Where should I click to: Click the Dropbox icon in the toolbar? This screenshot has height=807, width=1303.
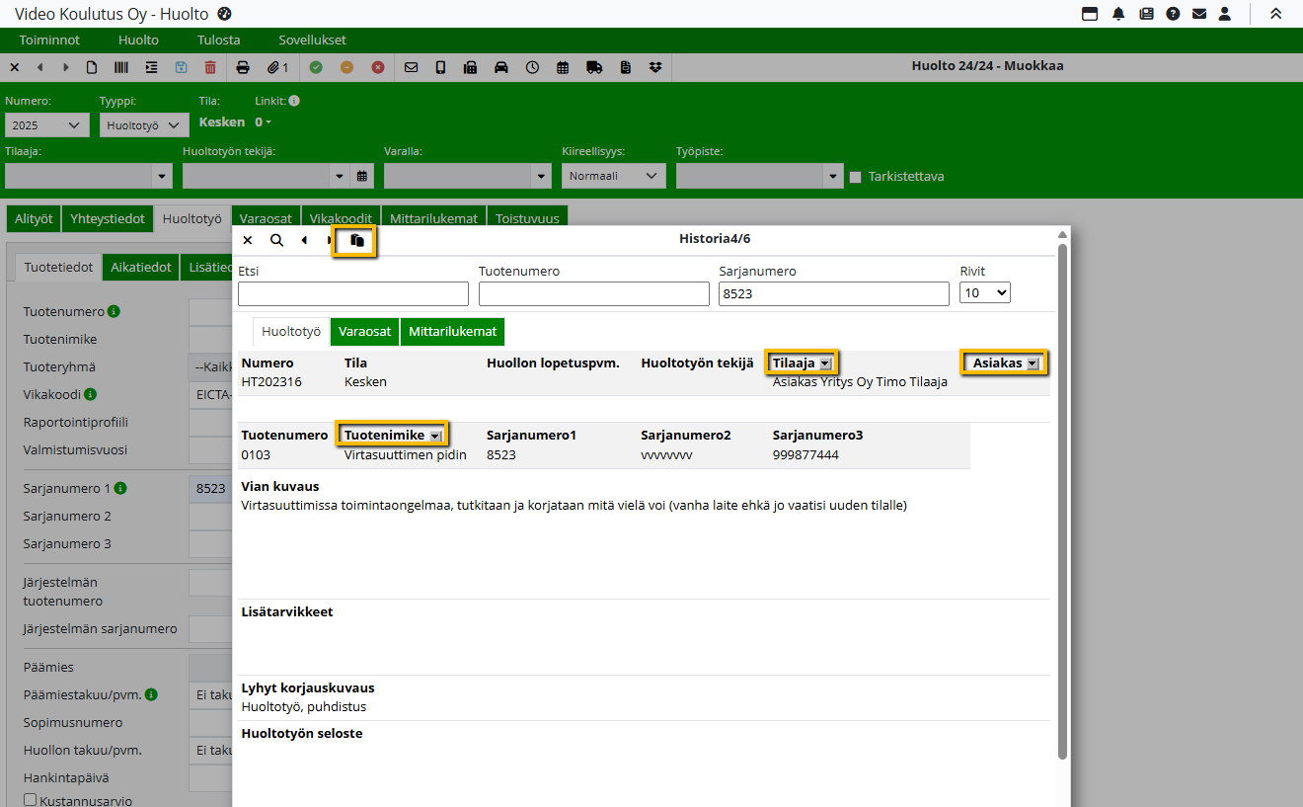[655, 67]
